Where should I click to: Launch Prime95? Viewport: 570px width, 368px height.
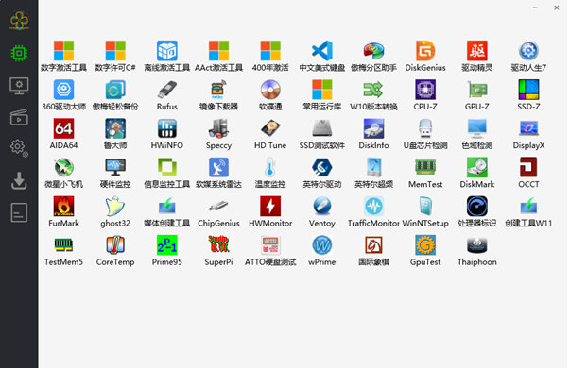pos(167,250)
